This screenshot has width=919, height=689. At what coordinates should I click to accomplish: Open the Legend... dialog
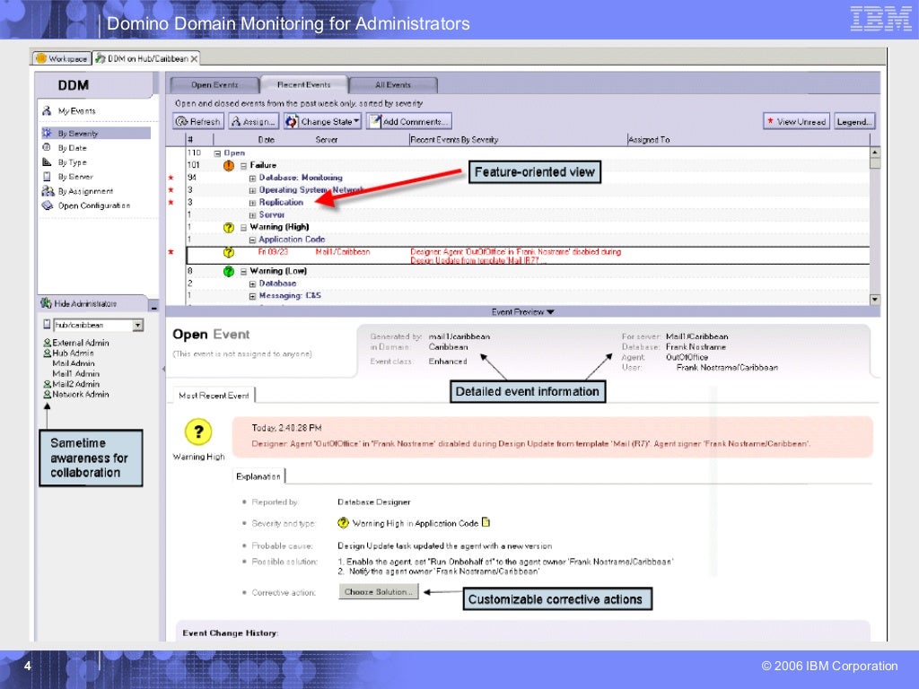(854, 121)
